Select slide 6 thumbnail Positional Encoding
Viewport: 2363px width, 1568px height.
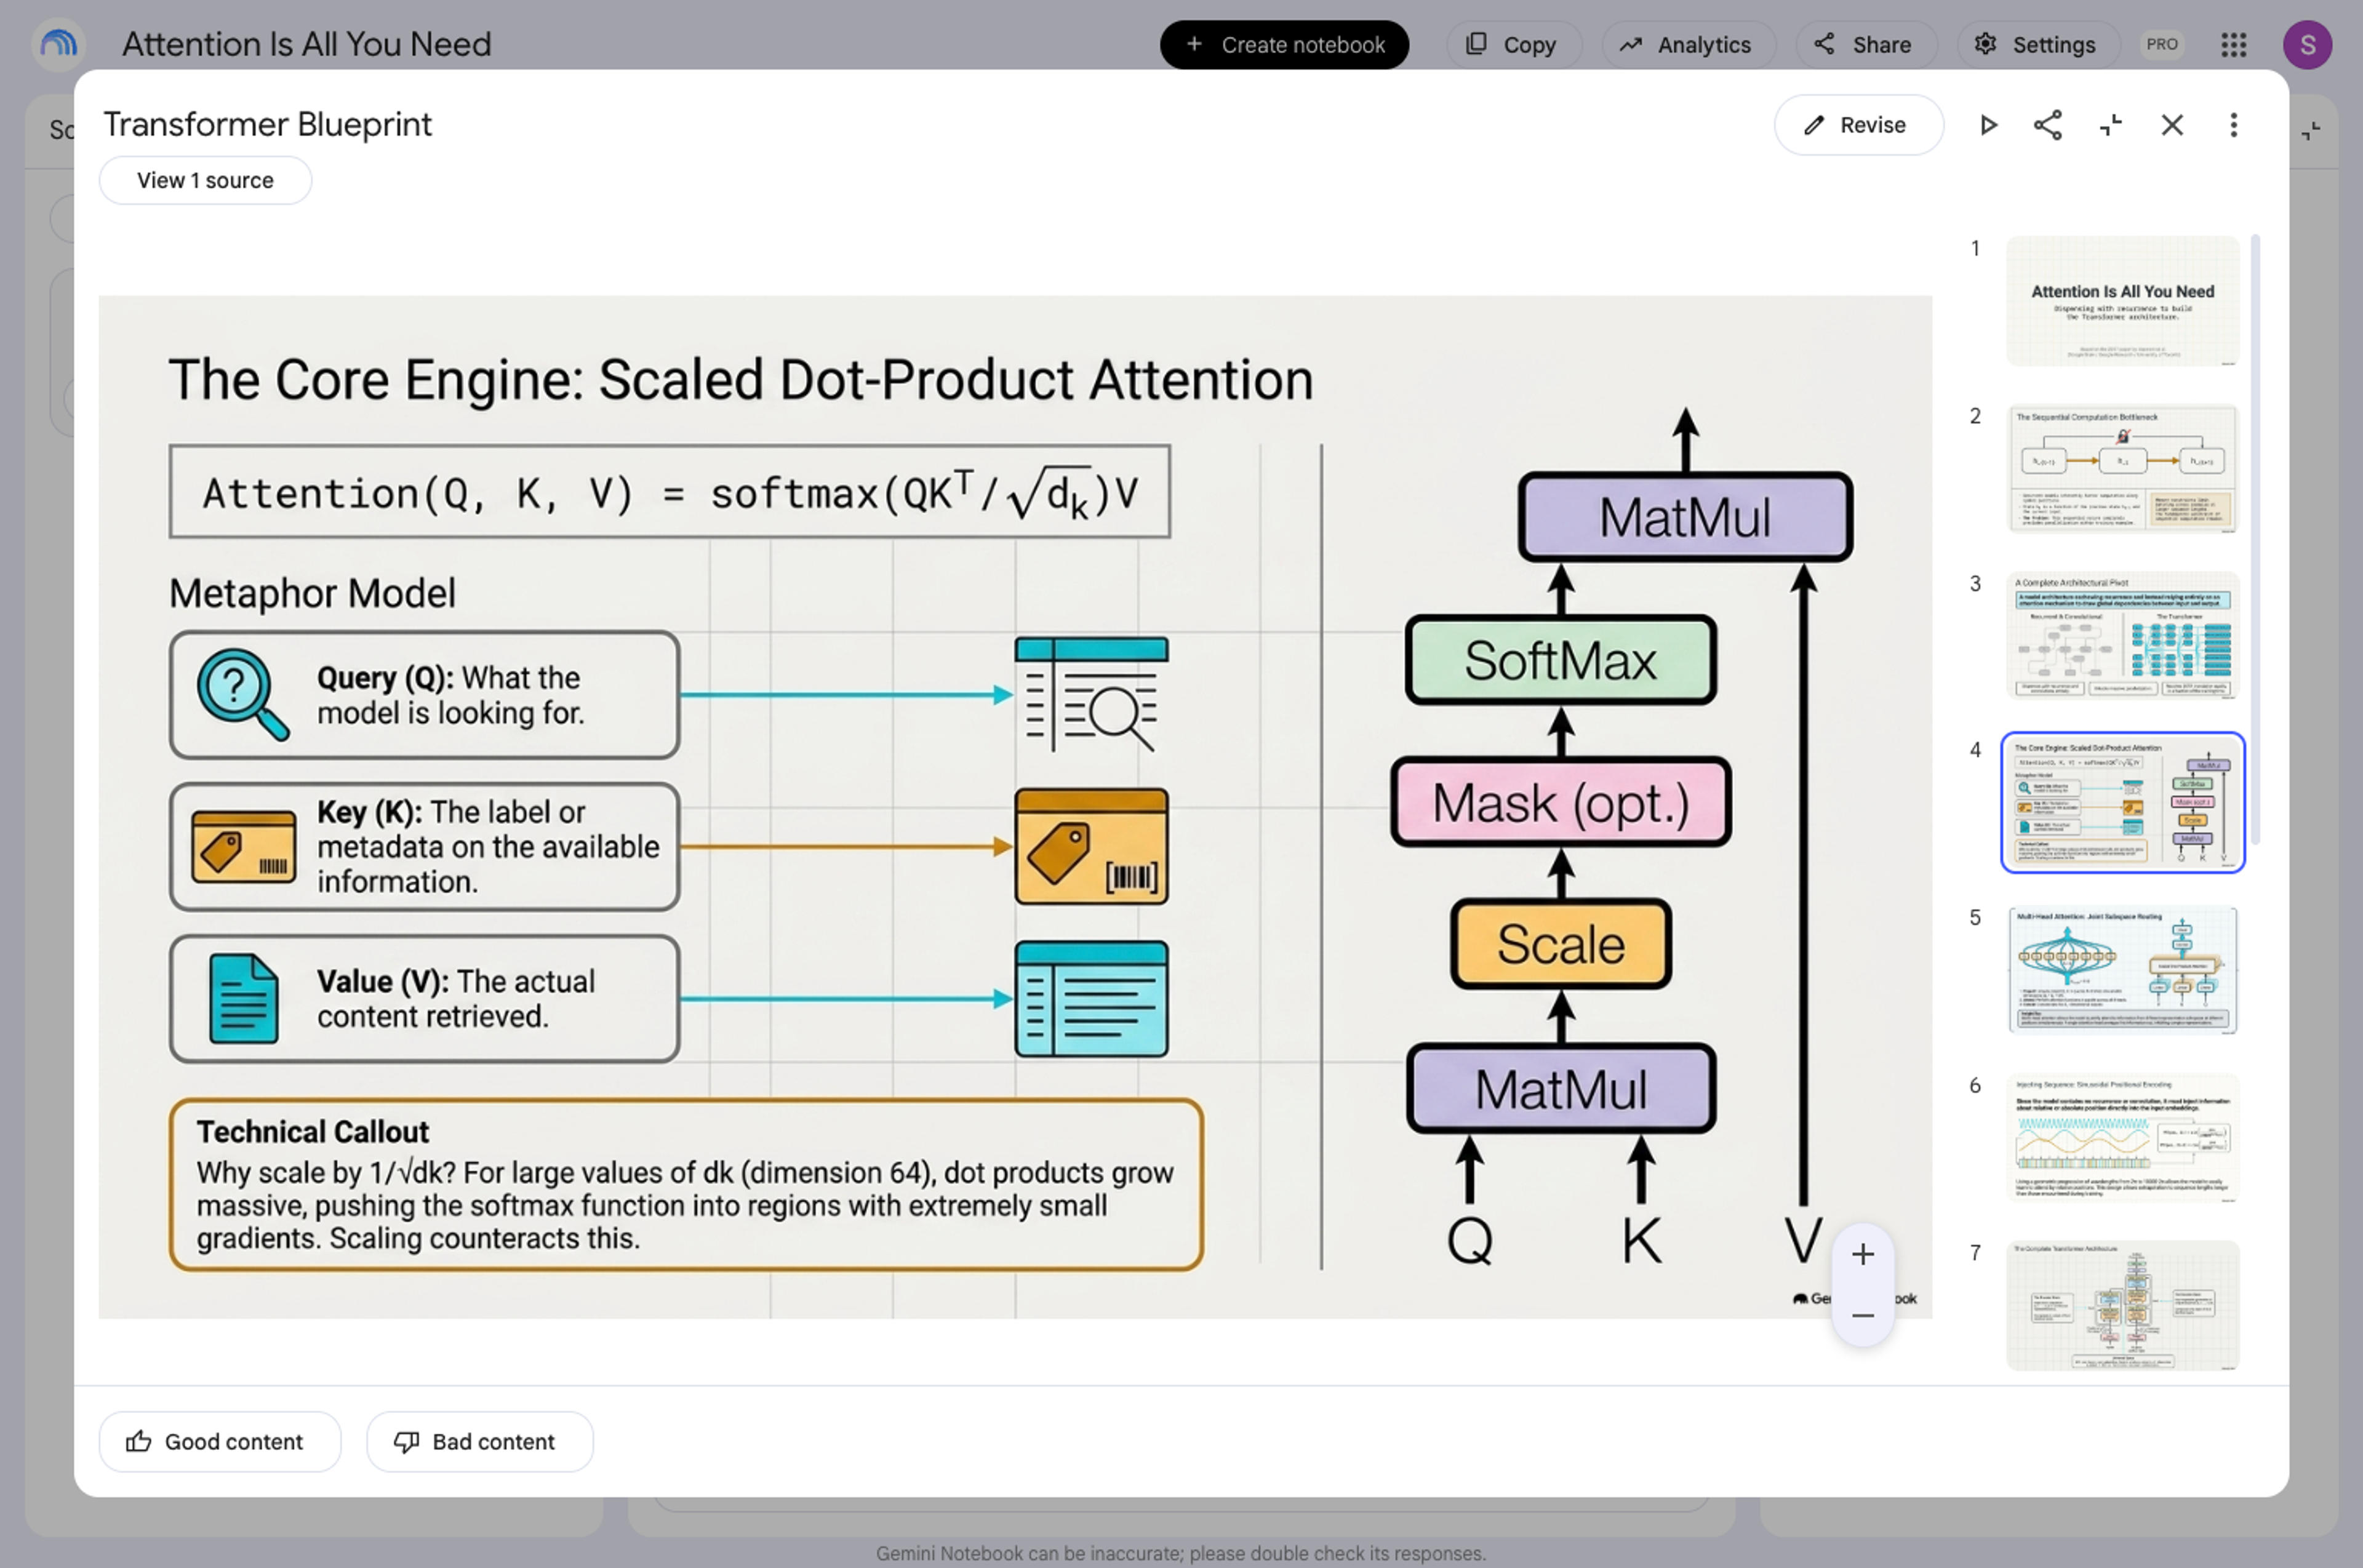[x=2122, y=1137]
